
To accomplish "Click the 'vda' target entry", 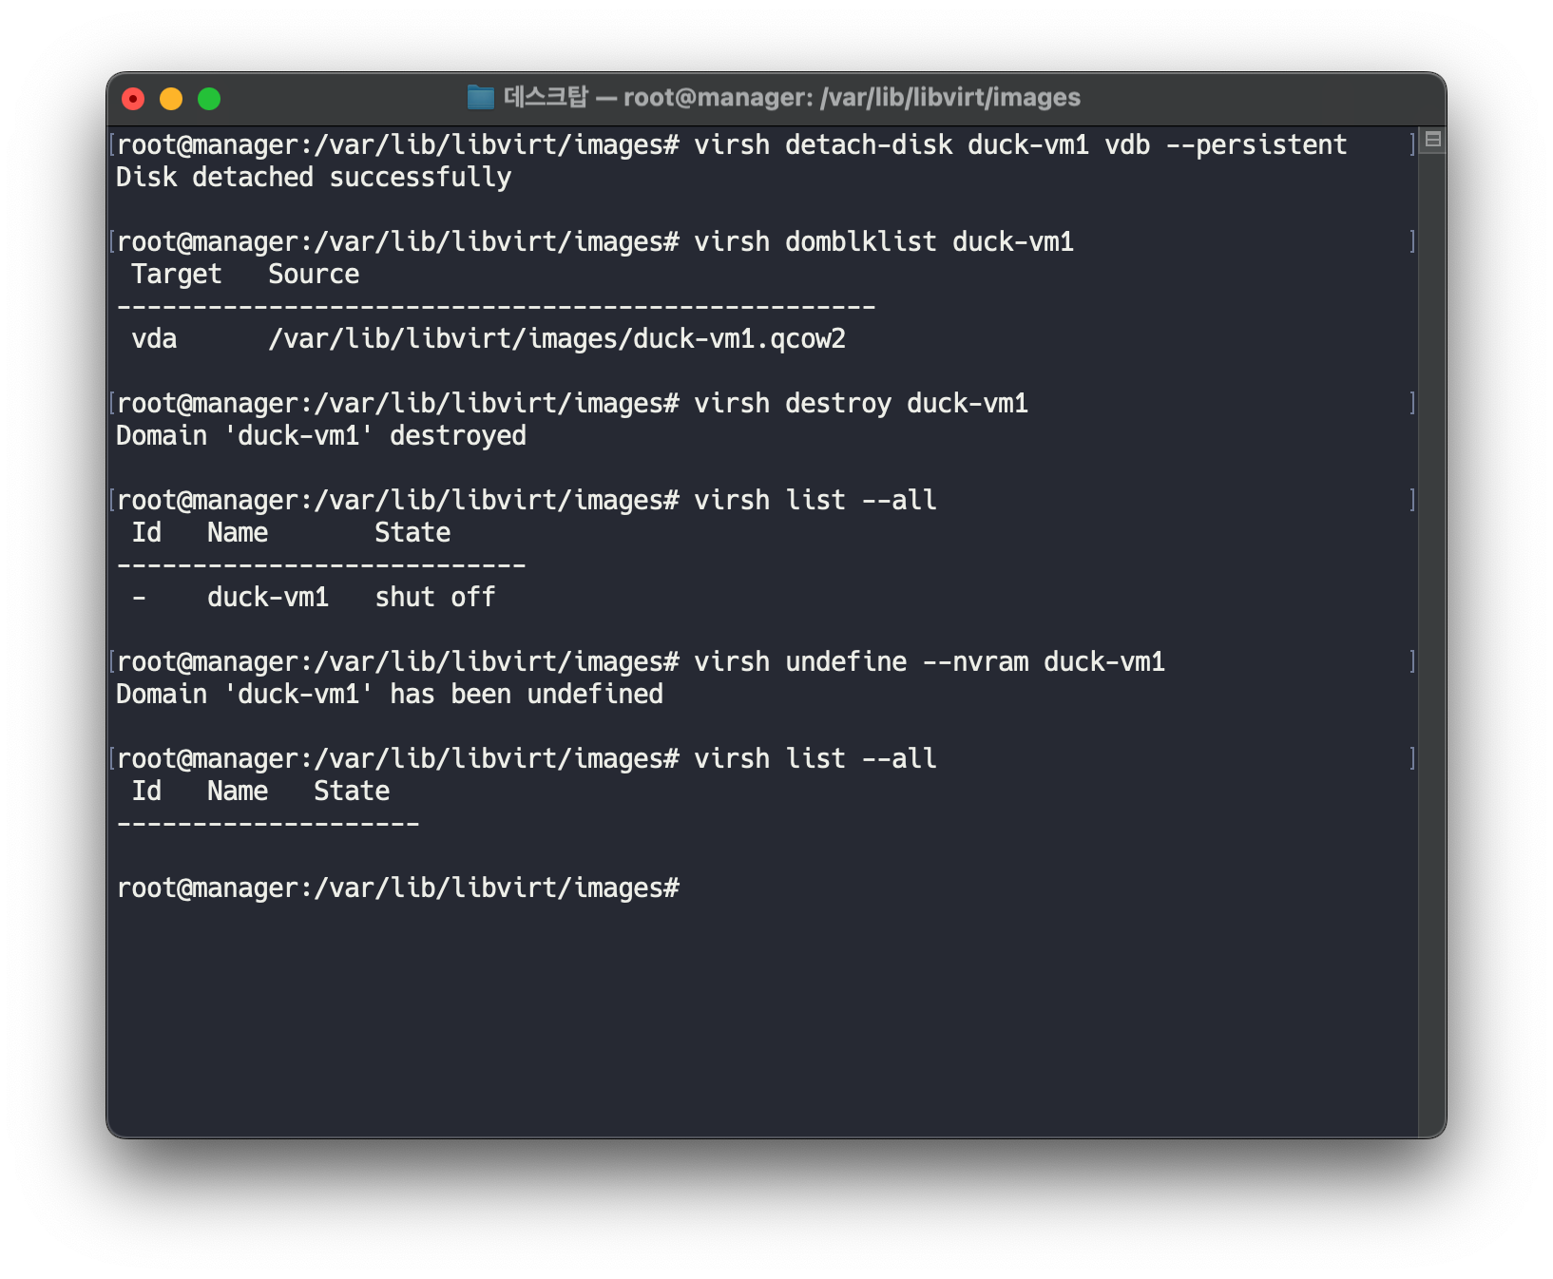I will 154,339.
